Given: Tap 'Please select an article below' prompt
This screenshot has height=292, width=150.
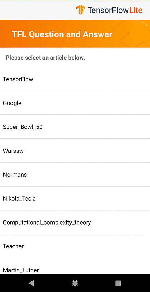Looking at the screenshot, I should (x=45, y=58).
